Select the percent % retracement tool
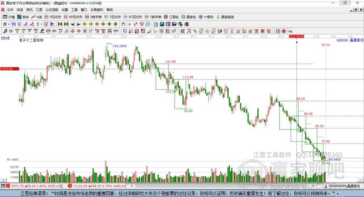The height and width of the screenshot is (197, 364). click(195, 31)
